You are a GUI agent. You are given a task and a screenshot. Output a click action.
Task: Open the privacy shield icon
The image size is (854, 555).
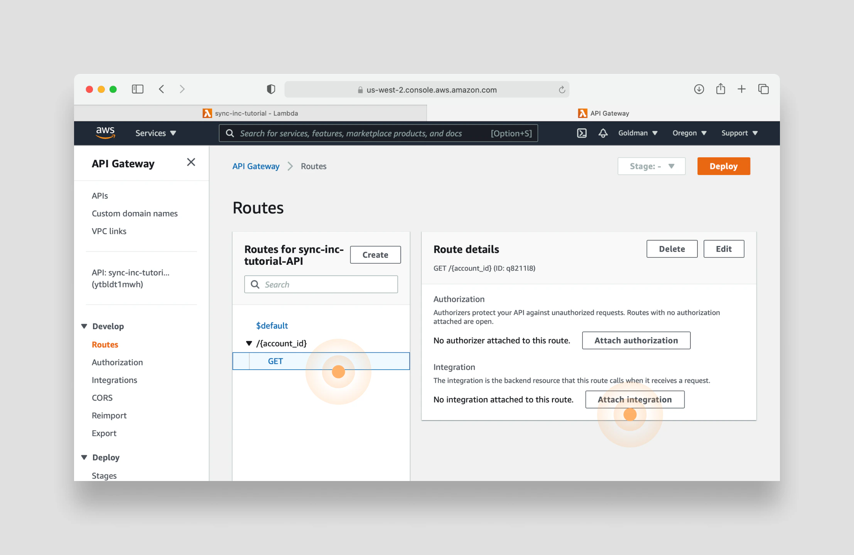271,89
